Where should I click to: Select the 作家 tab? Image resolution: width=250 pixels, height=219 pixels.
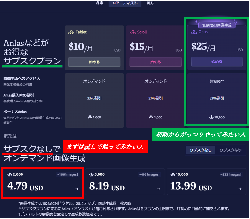(x=100, y=3)
